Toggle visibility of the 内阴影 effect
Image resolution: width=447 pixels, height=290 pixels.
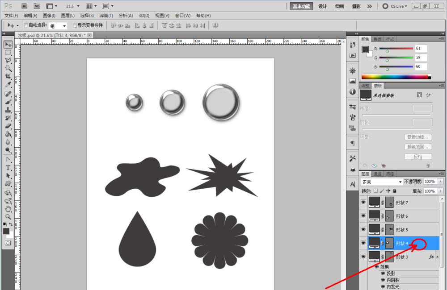point(383,280)
